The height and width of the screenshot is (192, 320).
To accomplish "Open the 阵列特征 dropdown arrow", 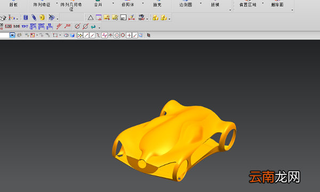I will [57, 3].
